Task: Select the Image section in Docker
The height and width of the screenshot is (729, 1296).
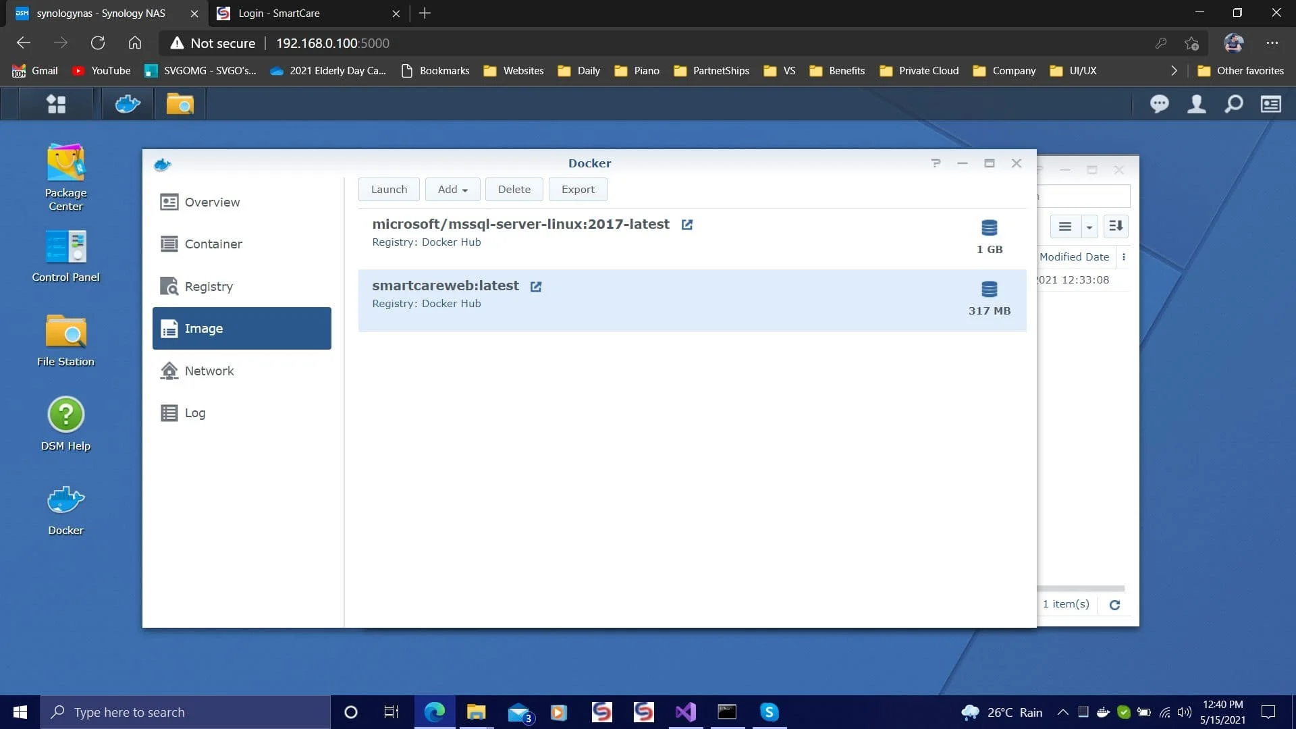Action: pos(242,328)
